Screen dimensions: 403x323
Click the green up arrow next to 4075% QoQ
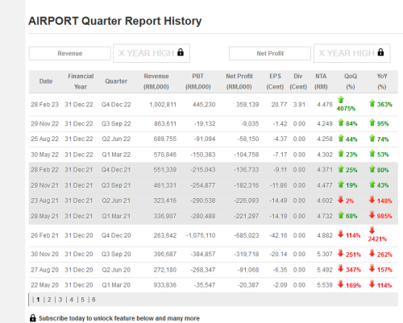(341, 99)
